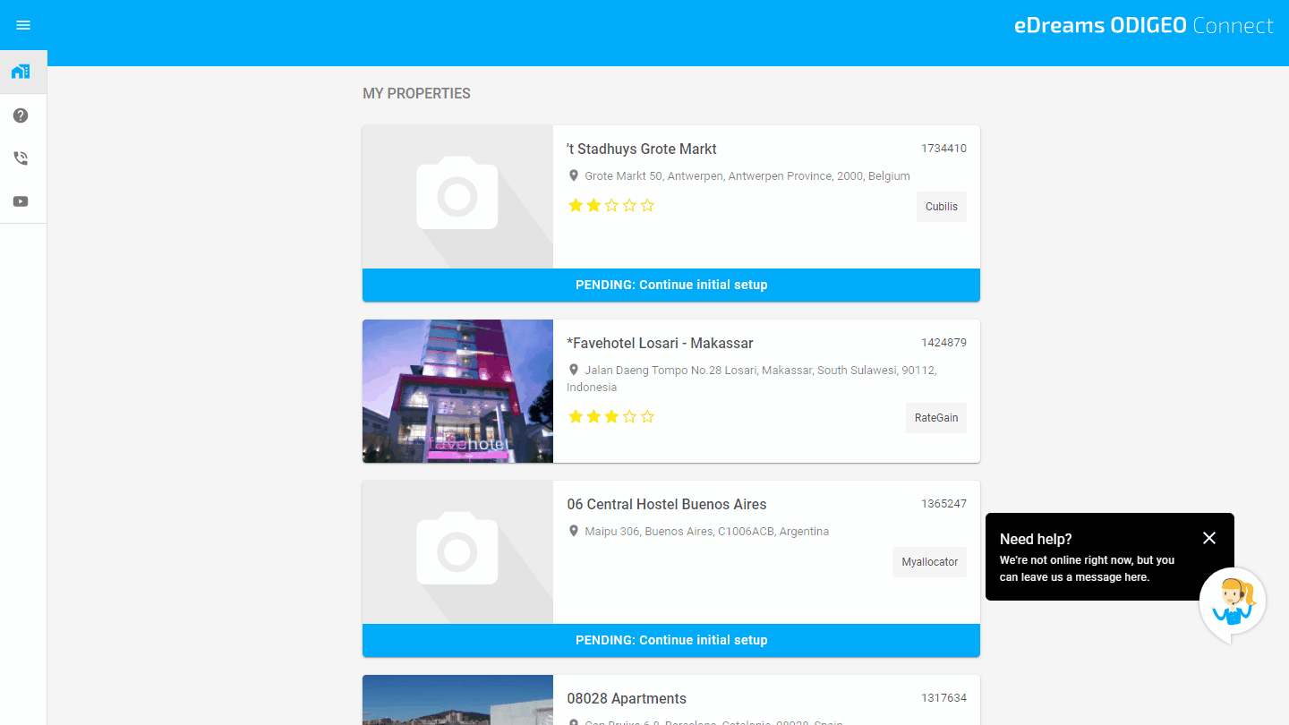Close the Need help popup
The height and width of the screenshot is (725, 1289).
pyautogui.click(x=1209, y=538)
